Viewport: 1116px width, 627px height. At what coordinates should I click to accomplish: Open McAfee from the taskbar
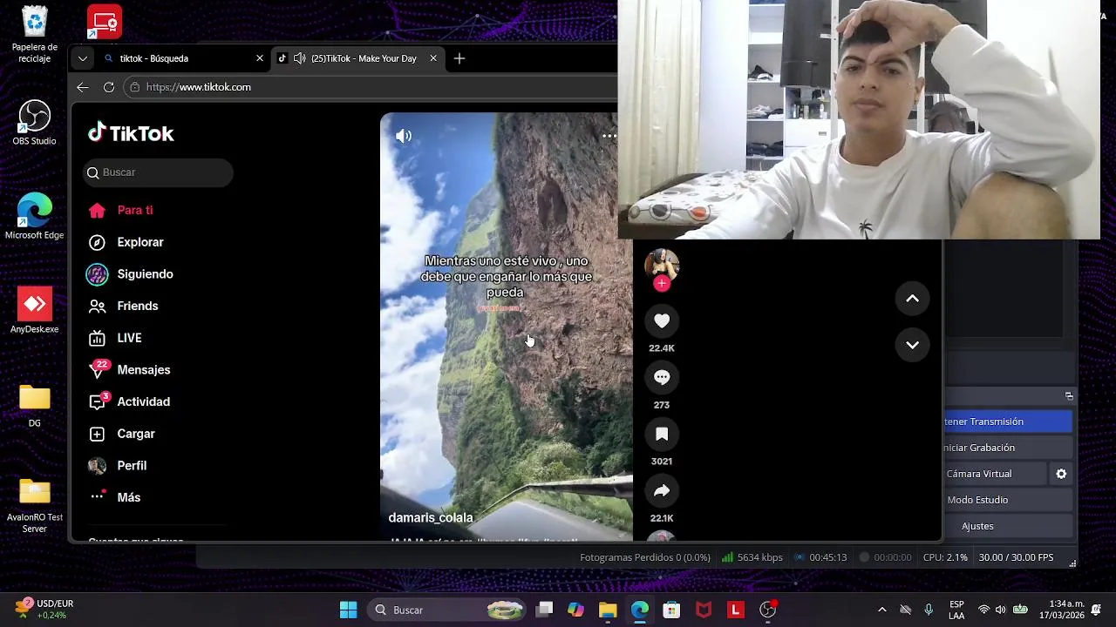704,610
